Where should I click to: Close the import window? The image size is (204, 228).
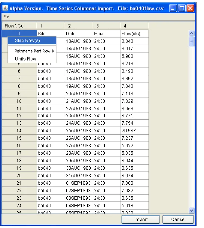190,8
